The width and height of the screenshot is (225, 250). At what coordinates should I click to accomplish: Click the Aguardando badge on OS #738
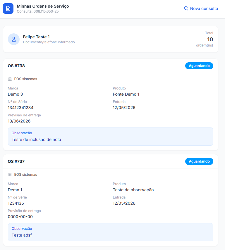[199, 66]
